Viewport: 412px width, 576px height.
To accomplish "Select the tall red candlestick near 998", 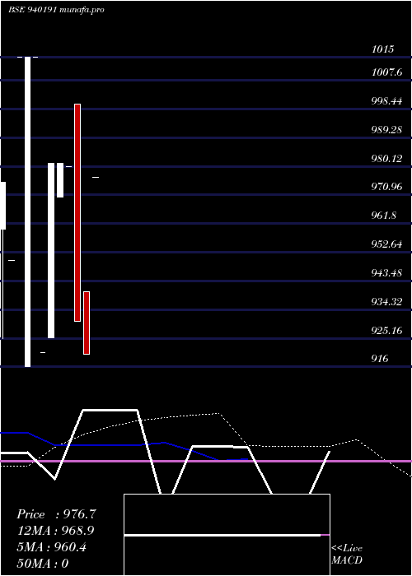I will pyautogui.click(x=77, y=212).
